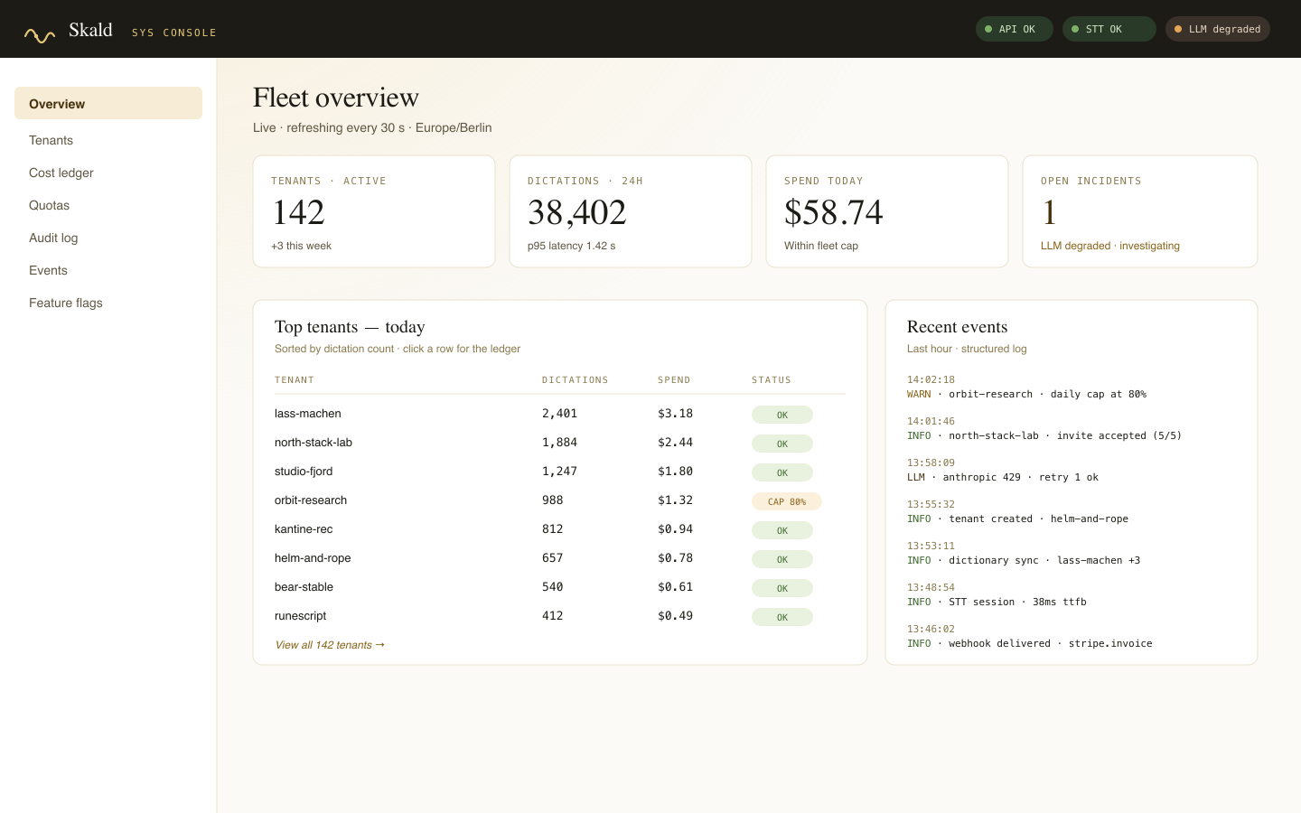Click the $3.18 spend value
Screen dimensions: 1301x813
(x=675, y=414)
